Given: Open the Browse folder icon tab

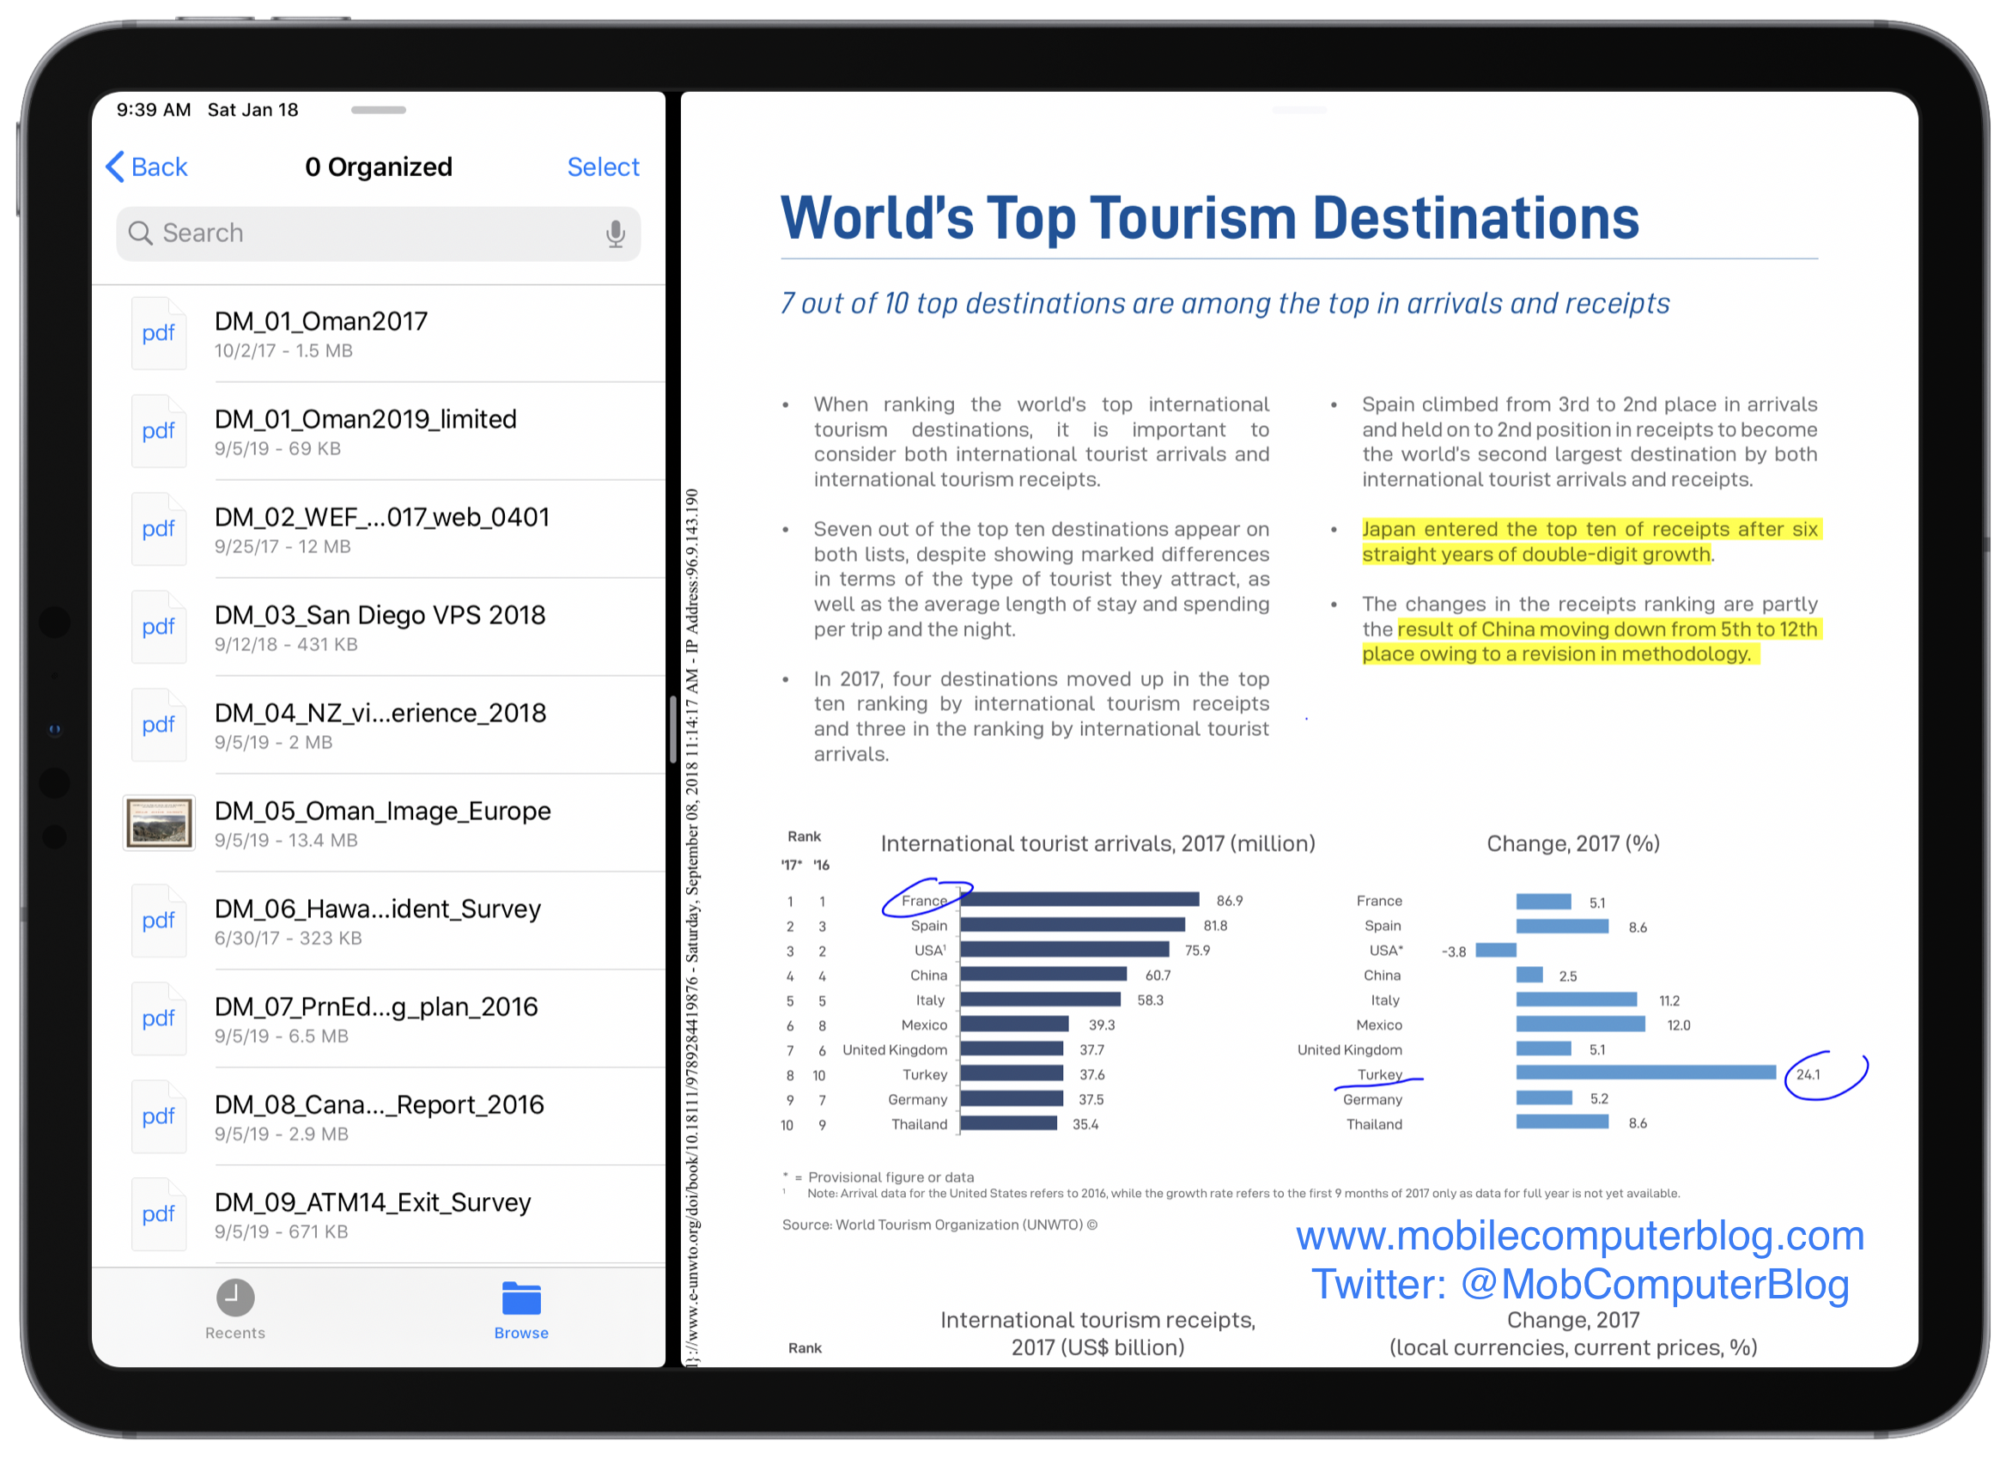Looking at the screenshot, I should pos(520,1298).
